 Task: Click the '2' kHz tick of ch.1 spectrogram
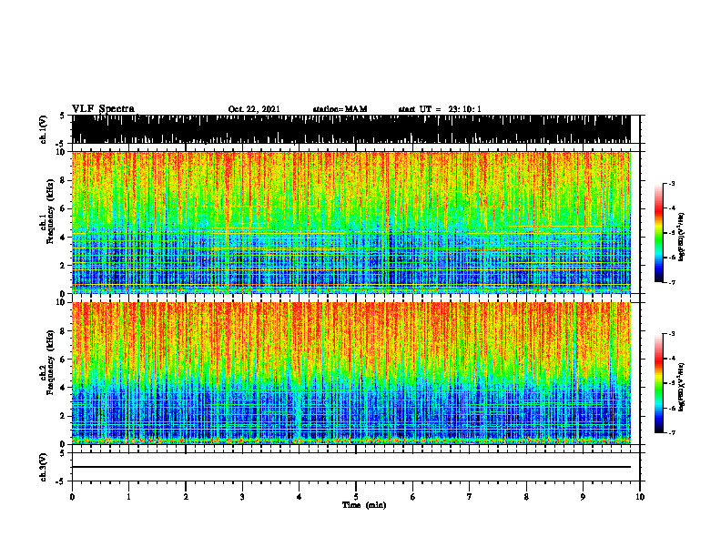pyautogui.click(x=64, y=266)
